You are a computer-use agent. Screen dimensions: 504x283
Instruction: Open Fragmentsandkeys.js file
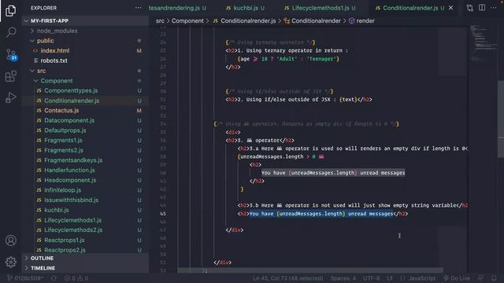click(86, 160)
